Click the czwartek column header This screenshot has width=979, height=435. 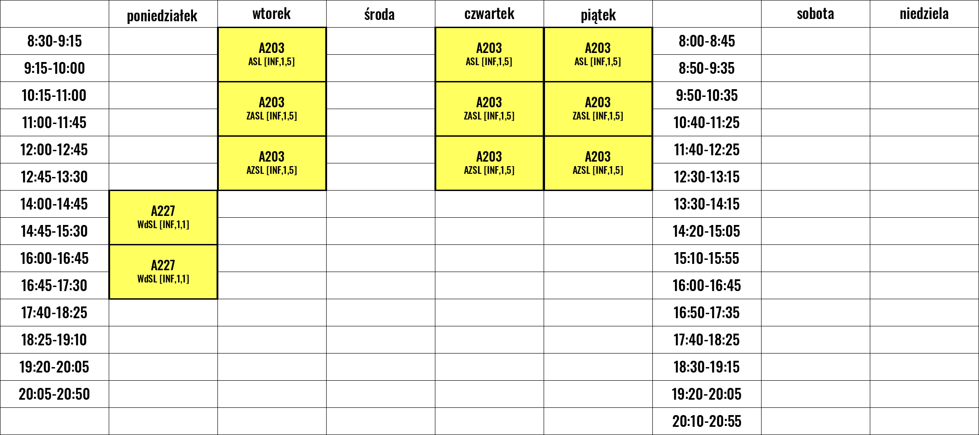489,14
